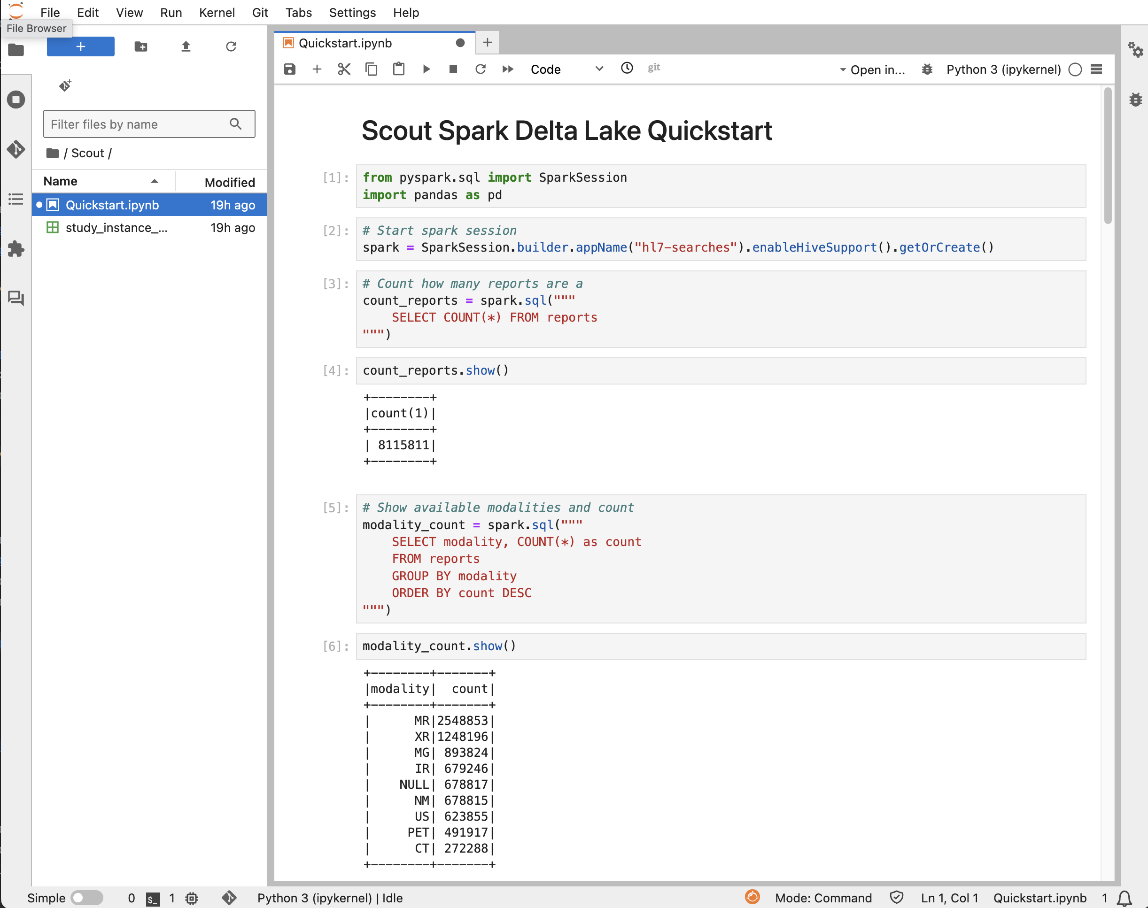Expand the Open in... dropdown

coord(872,69)
